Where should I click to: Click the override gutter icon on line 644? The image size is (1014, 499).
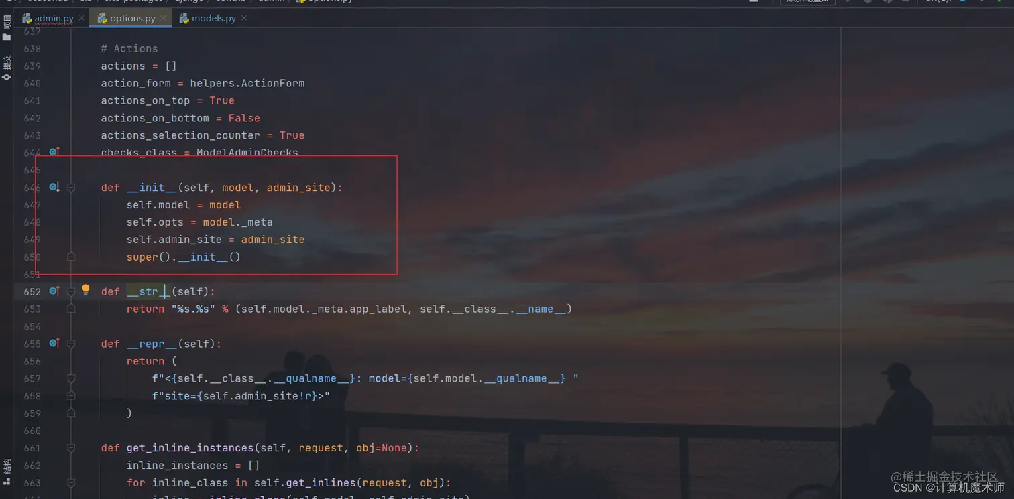[x=54, y=152]
